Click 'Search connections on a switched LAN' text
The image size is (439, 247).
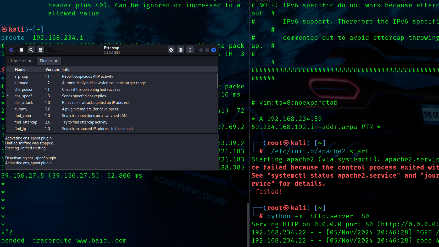[x=94, y=116]
